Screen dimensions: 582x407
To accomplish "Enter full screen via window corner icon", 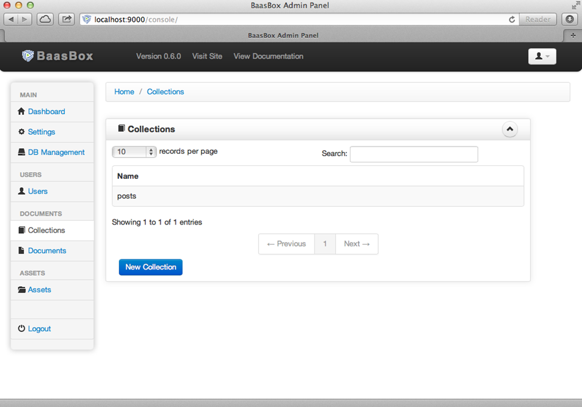I will tap(576, 5).
